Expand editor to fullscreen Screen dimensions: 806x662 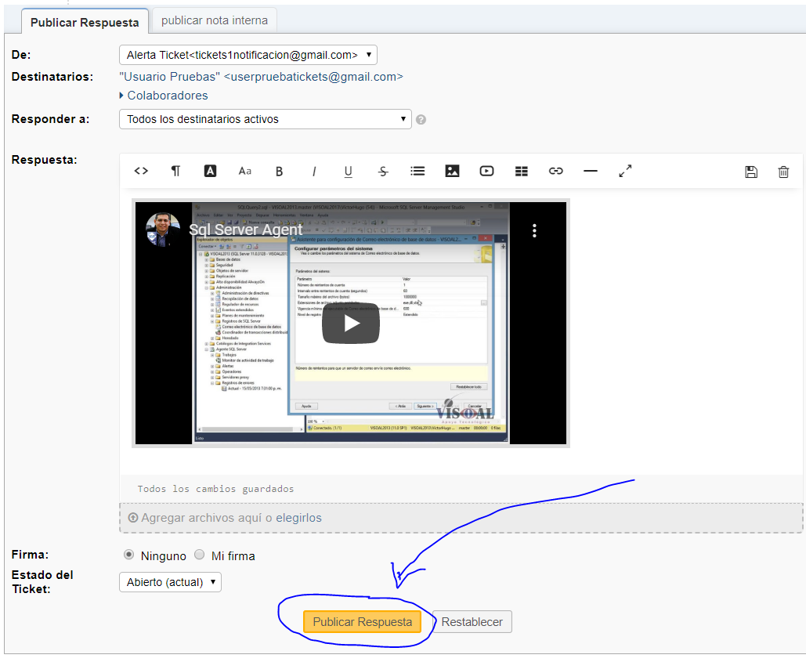tap(625, 171)
